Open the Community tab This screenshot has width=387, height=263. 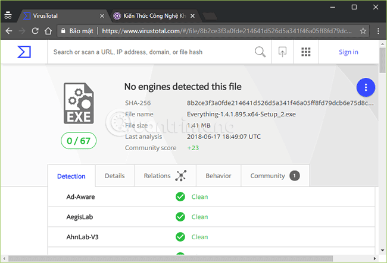pyautogui.click(x=275, y=176)
